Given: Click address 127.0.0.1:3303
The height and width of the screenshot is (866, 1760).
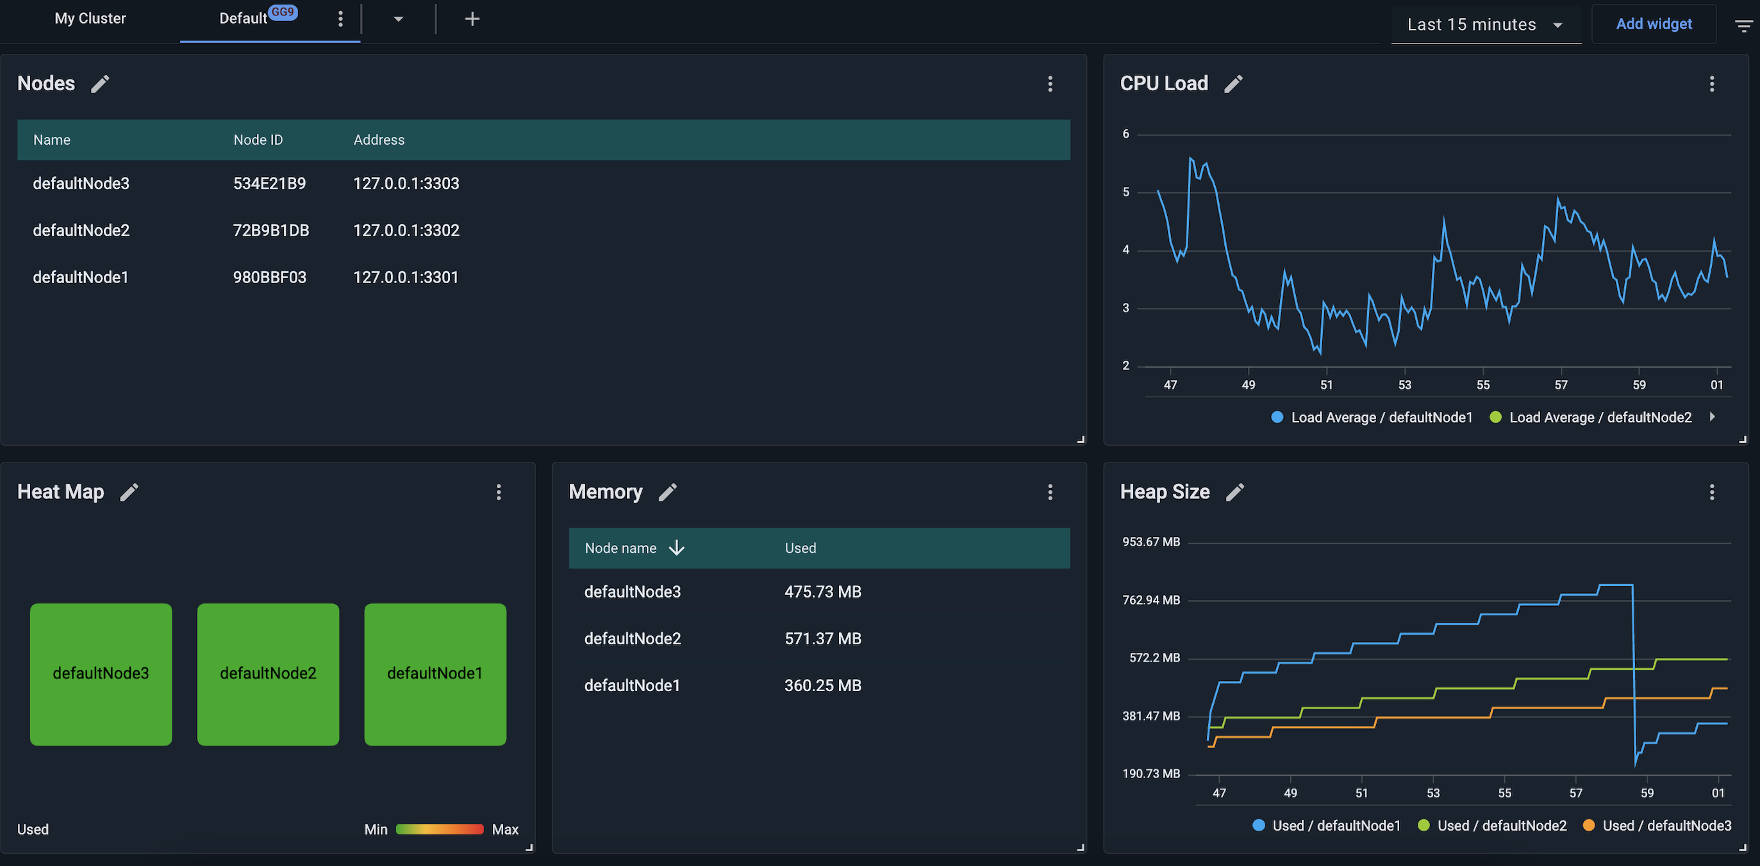Looking at the screenshot, I should 406,184.
